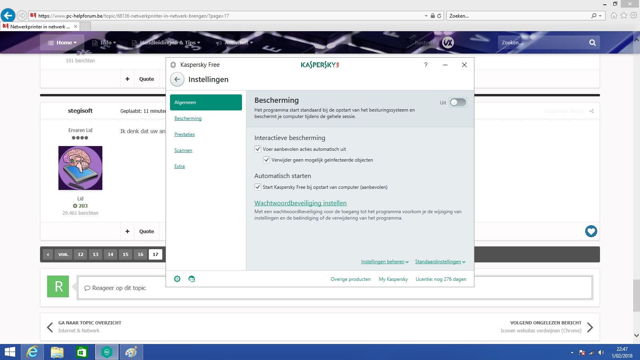The width and height of the screenshot is (640, 360).
Task: Open browser favorites star icon
Action: (x=624, y=16)
